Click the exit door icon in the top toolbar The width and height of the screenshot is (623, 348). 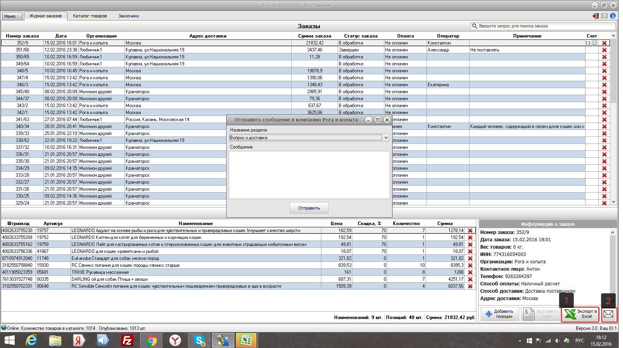pyautogui.click(x=596, y=16)
